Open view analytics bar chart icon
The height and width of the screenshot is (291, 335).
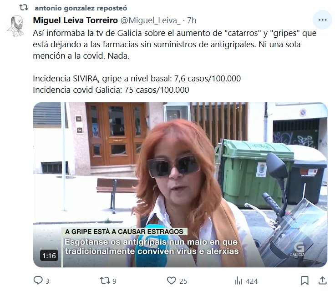pos(239,281)
